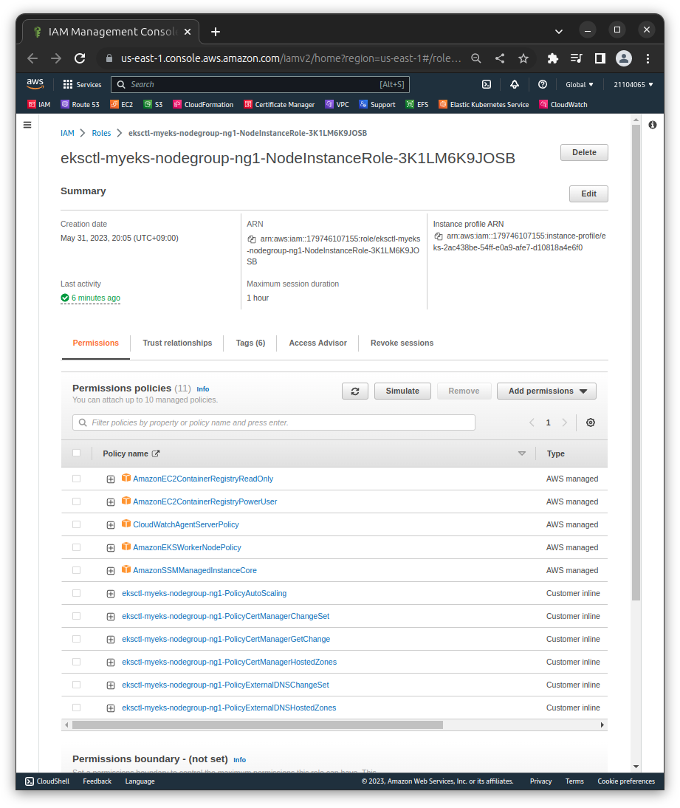Open the Access Advisor tab
680x808 pixels.
[x=317, y=343]
